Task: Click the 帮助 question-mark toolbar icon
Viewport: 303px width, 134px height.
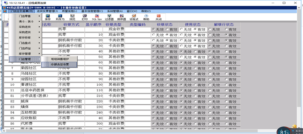Action: coord(146,17)
